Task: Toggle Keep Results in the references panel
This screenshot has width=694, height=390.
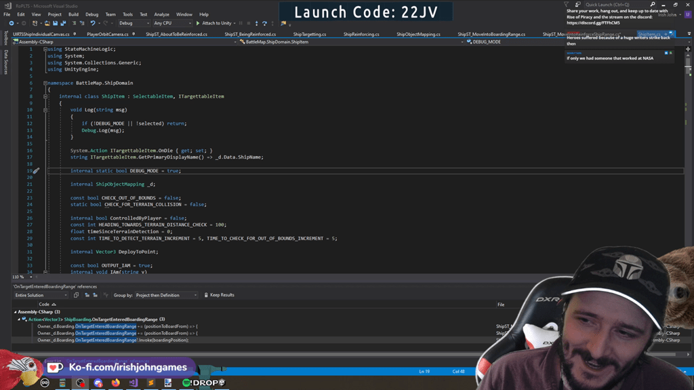Action: pos(219,295)
